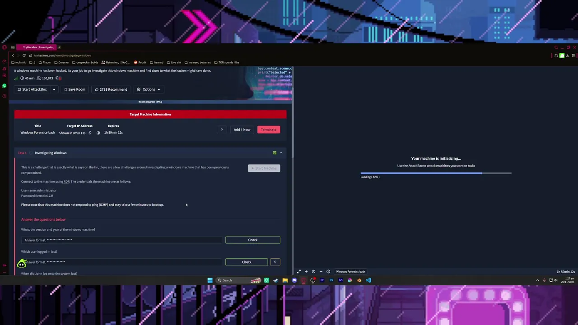Image resolution: width=578 pixels, height=325 pixels.
Task: Click Save Room button
Action: [75, 89]
